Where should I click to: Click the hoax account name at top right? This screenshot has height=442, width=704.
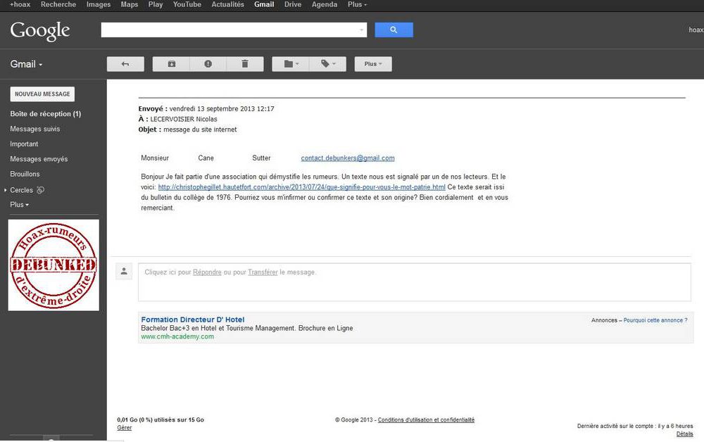coord(696,30)
